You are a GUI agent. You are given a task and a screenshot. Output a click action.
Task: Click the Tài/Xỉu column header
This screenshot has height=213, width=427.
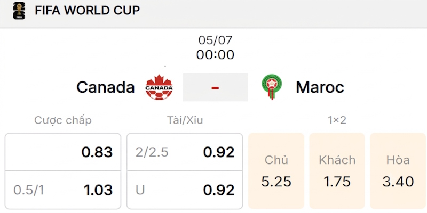pyautogui.click(x=185, y=120)
